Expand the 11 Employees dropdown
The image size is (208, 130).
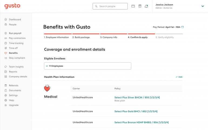point(88,66)
